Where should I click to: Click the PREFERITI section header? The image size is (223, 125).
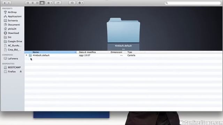point(7,8)
